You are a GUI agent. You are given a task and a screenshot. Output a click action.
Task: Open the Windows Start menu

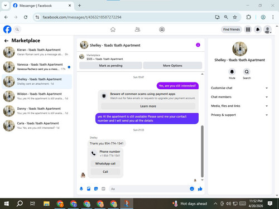point(6,203)
